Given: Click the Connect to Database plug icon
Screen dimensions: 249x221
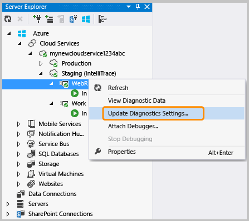Looking at the screenshot, I should (37, 19).
